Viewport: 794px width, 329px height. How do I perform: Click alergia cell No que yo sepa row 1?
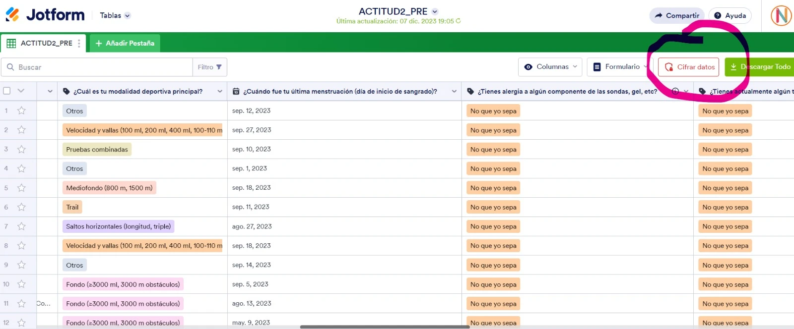pos(493,111)
